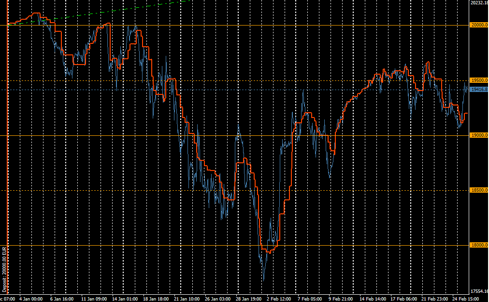The height and width of the screenshot is (302, 489).
Task: Click the 19500.0 price level label
Action: click(x=479, y=80)
